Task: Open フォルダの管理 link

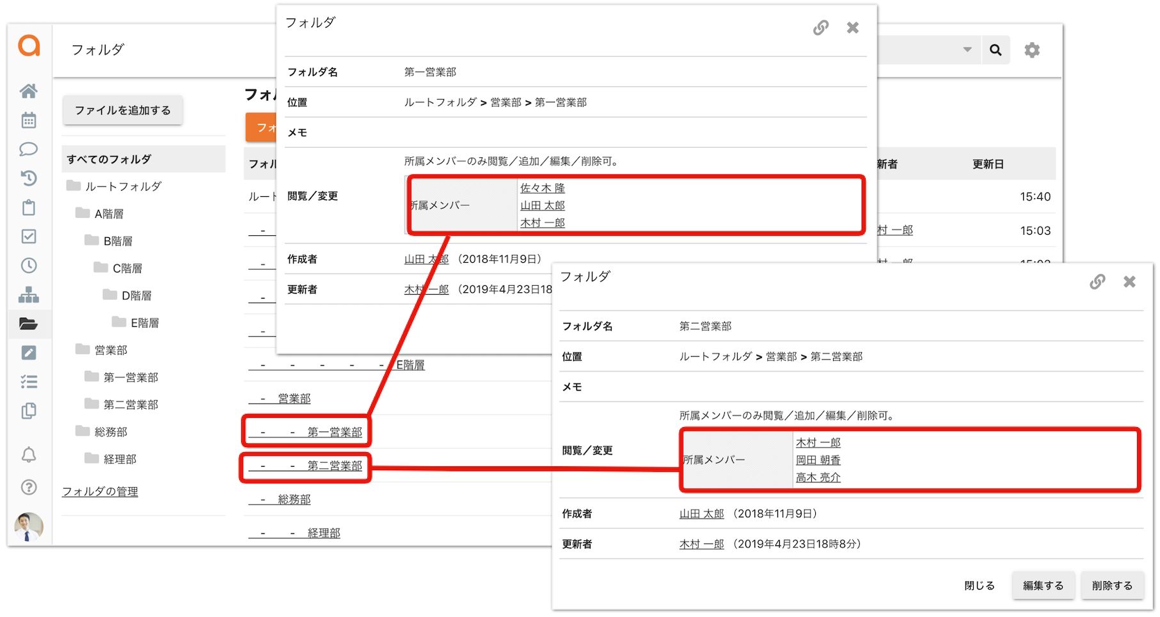Action: 100,491
